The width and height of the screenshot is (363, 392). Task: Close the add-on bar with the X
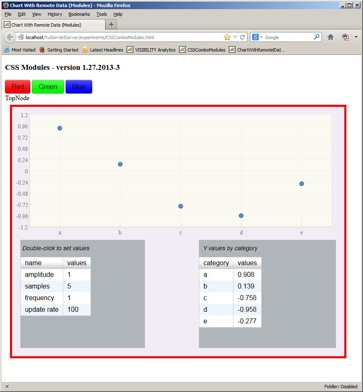pos(7,387)
